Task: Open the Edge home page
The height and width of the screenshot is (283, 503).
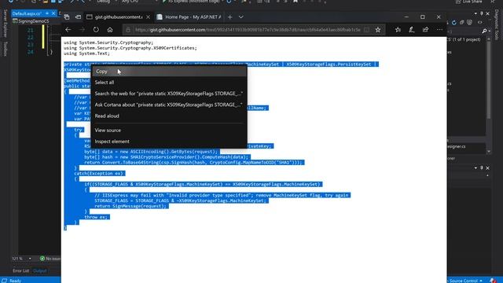Action: (x=110, y=30)
